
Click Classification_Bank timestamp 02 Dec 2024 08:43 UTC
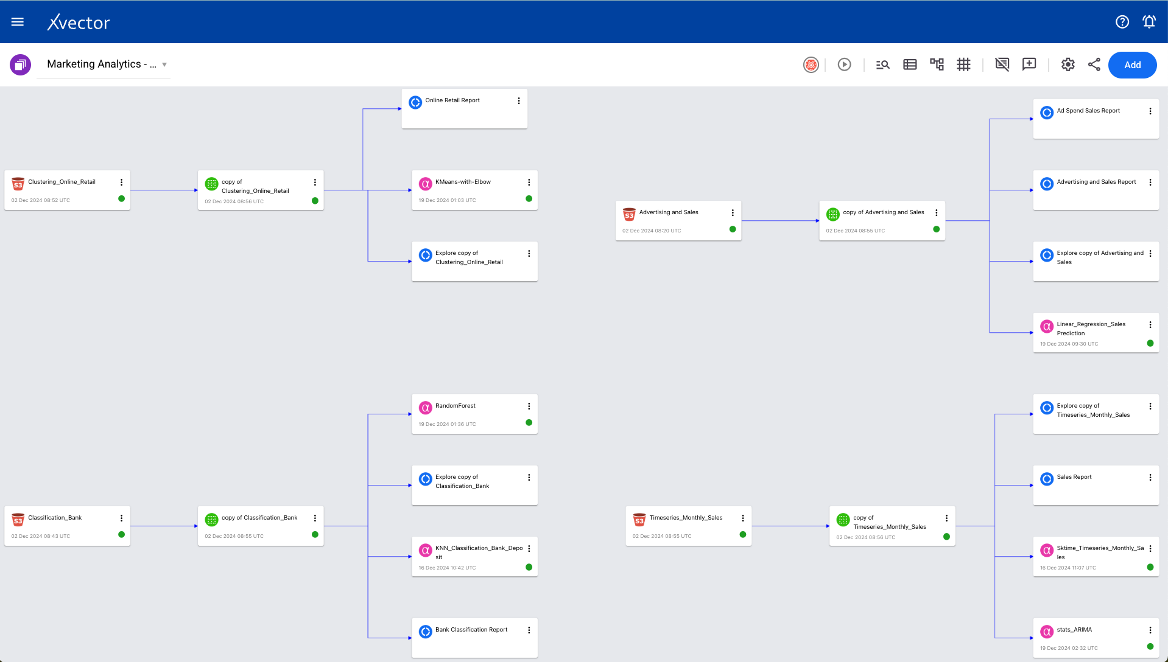pos(40,536)
